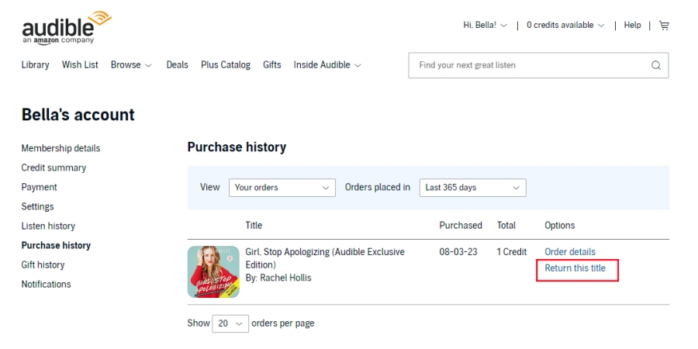Screen dimensions: 698x349
Task: Open Credit summary in sidebar
Action: pyautogui.click(x=54, y=168)
